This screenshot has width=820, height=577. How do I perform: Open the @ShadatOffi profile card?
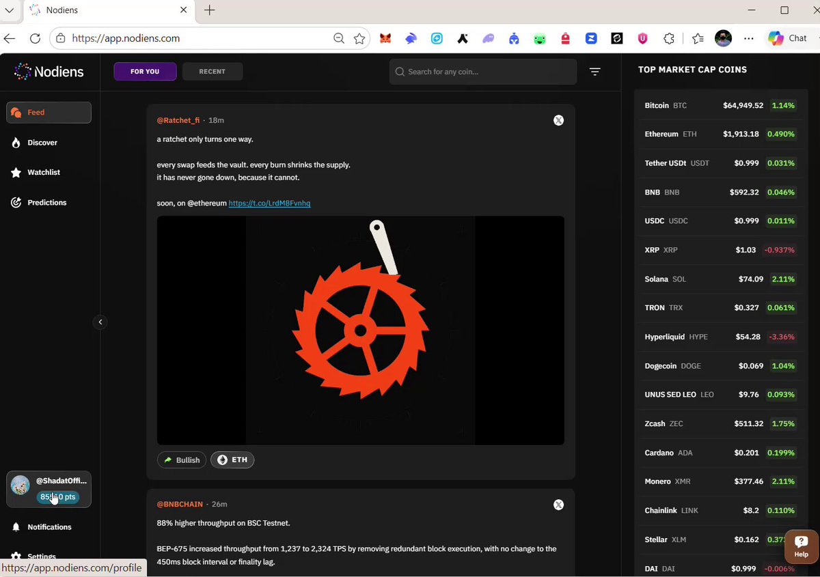[49, 490]
